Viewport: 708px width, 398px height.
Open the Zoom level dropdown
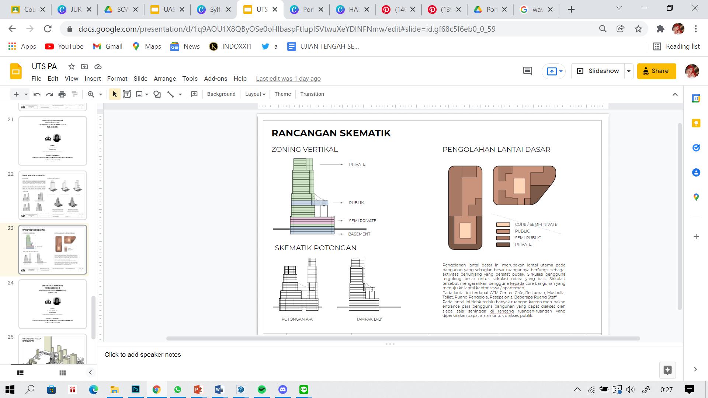click(x=100, y=94)
